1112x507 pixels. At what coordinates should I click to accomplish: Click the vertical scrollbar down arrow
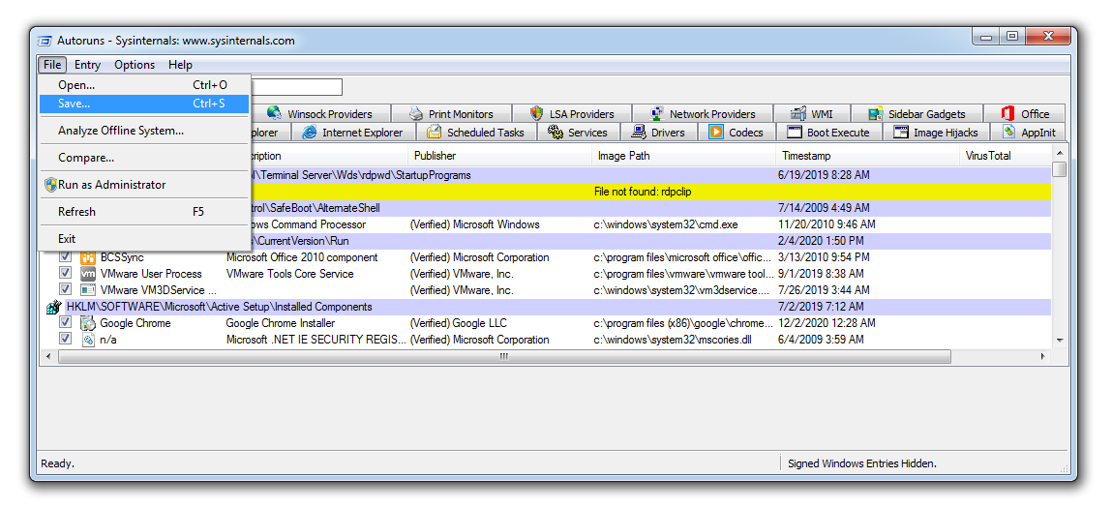pyautogui.click(x=1060, y=341)
